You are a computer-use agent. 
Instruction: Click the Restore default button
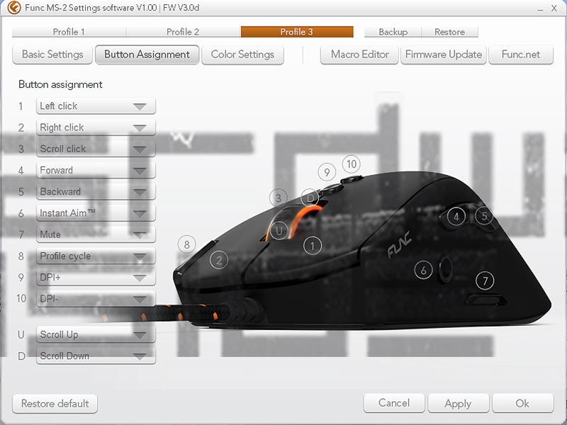55,404
